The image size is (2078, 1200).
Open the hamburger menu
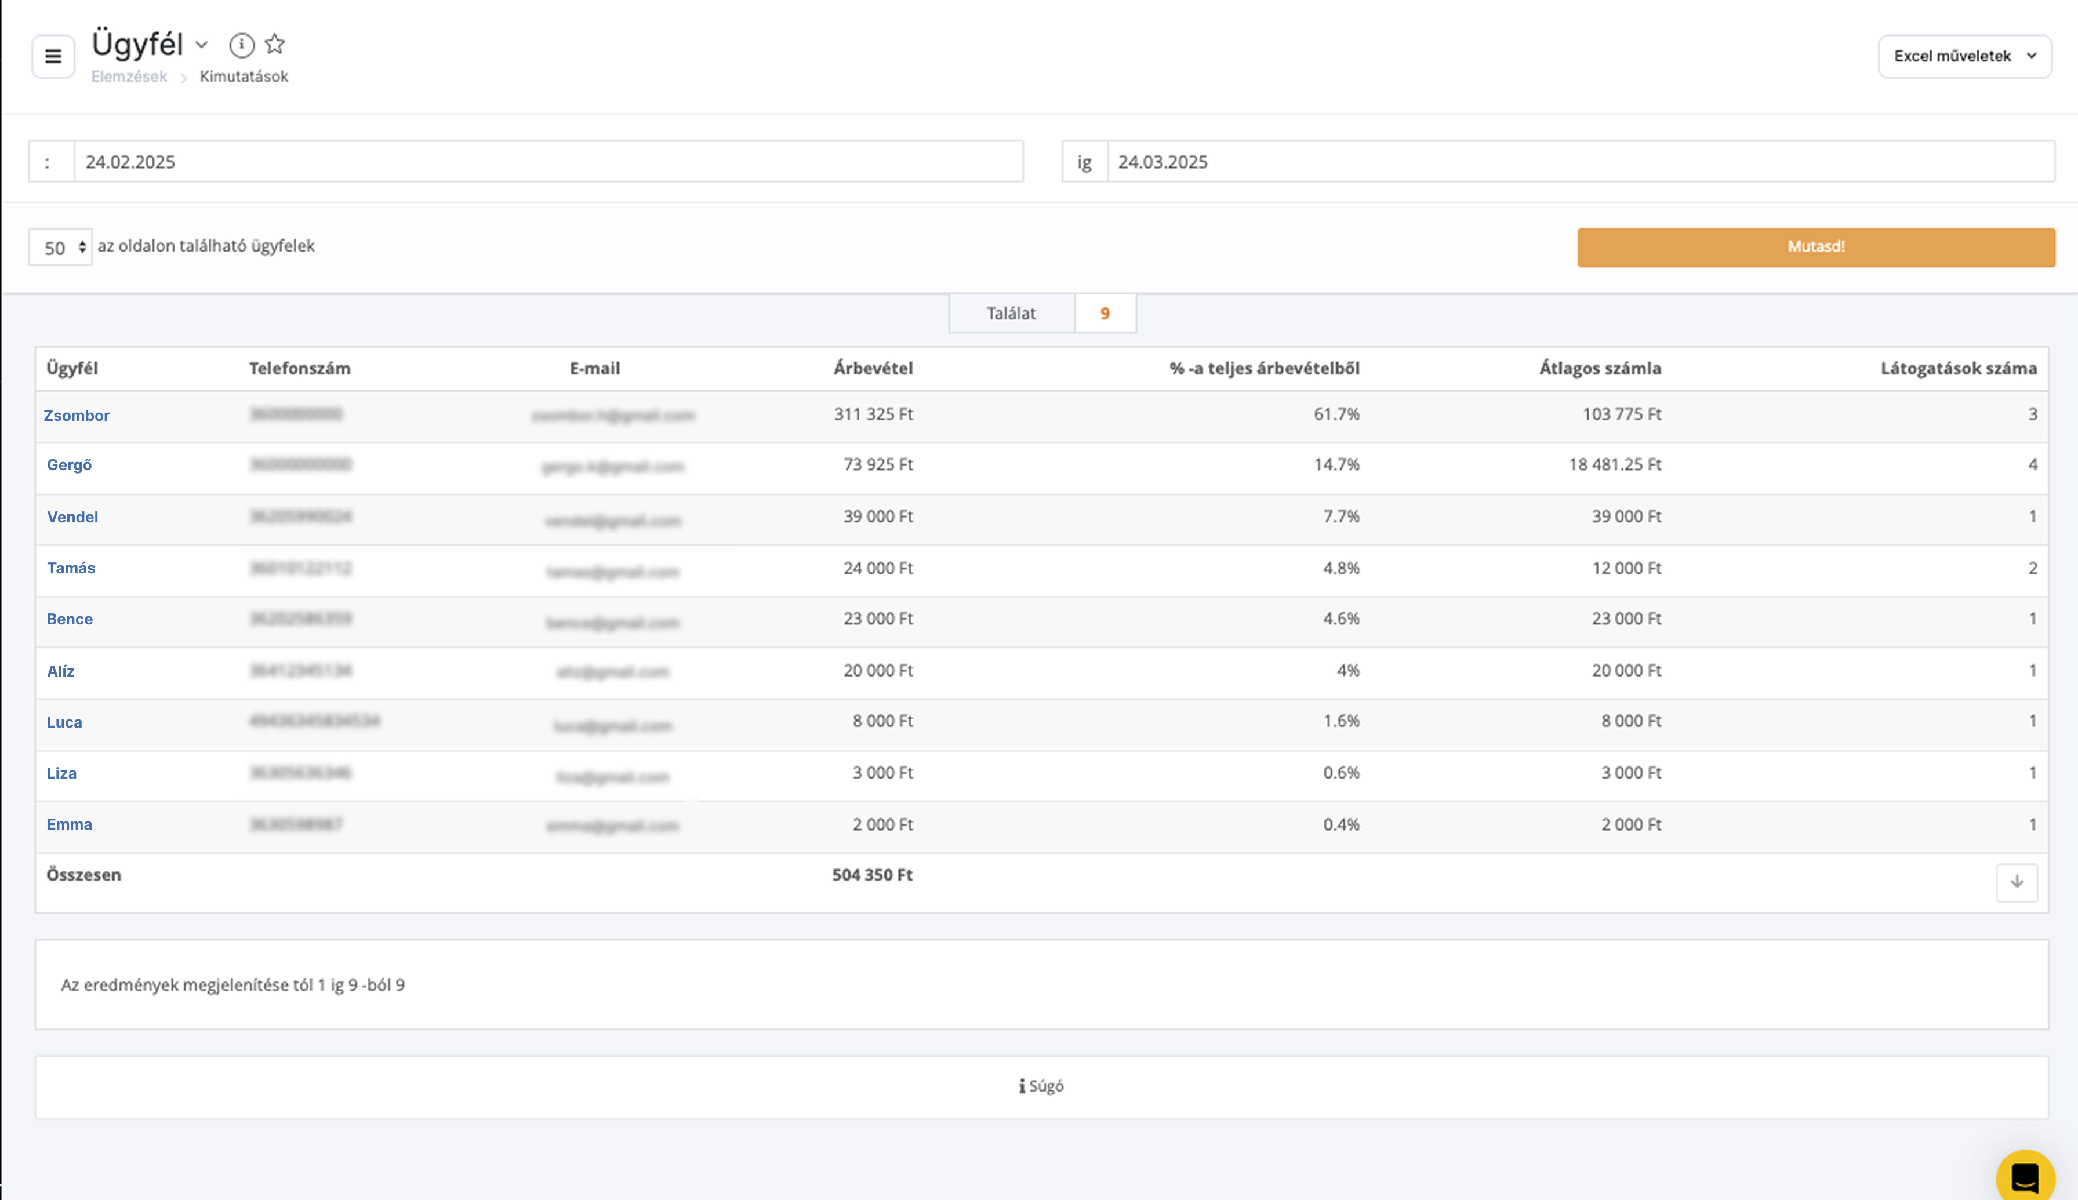coord(53,56)
